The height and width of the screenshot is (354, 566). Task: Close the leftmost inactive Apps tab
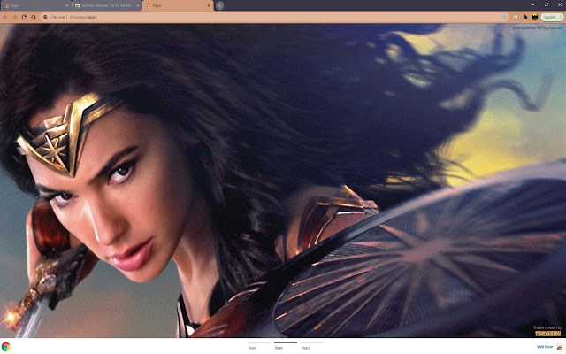point(67,6)
